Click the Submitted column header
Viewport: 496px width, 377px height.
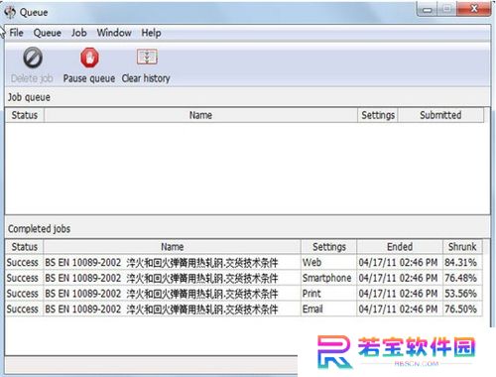[x=440, y=115]
